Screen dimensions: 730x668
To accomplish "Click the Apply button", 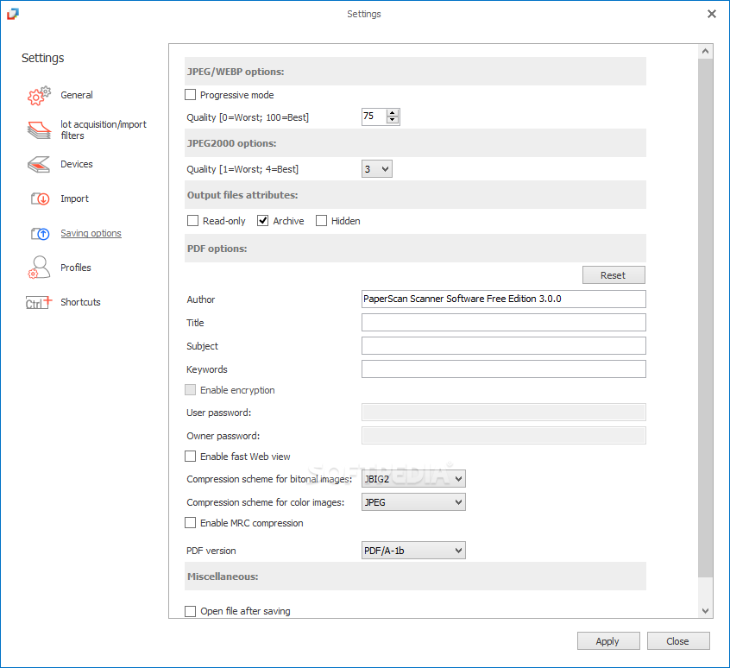I will click(608, 641).
